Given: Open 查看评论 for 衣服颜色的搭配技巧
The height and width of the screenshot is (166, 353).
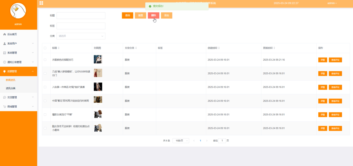Looking at the screenshot, I should pyautogui.click(x=335, y=60).
